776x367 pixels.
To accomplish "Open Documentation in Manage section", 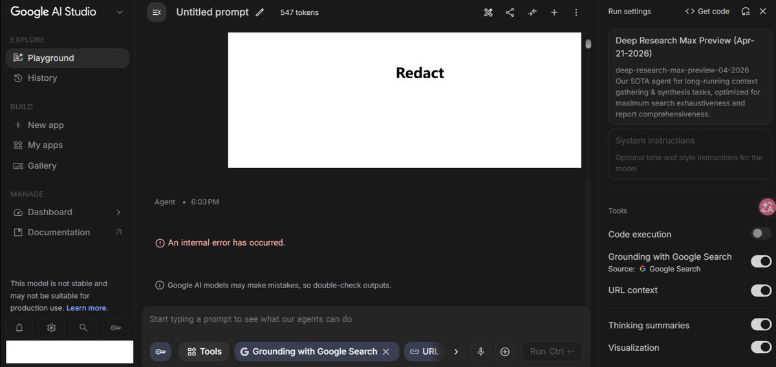I will pyautogui.click(x=67, y=232).
